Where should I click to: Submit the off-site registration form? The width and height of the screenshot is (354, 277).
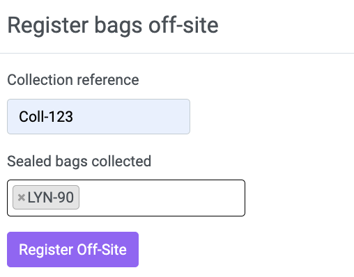coord(73,249)
